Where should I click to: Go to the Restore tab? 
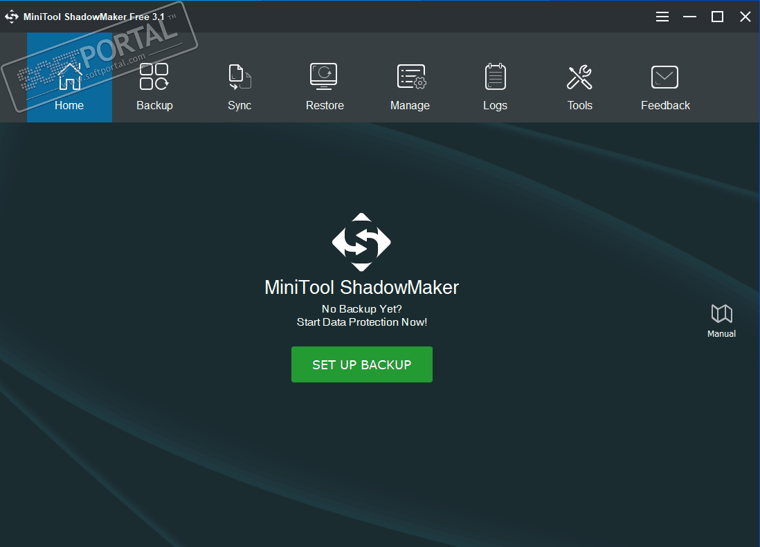click(x=325, y=77)
